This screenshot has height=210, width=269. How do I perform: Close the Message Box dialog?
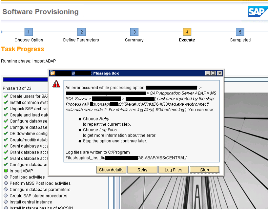point(219,73)
